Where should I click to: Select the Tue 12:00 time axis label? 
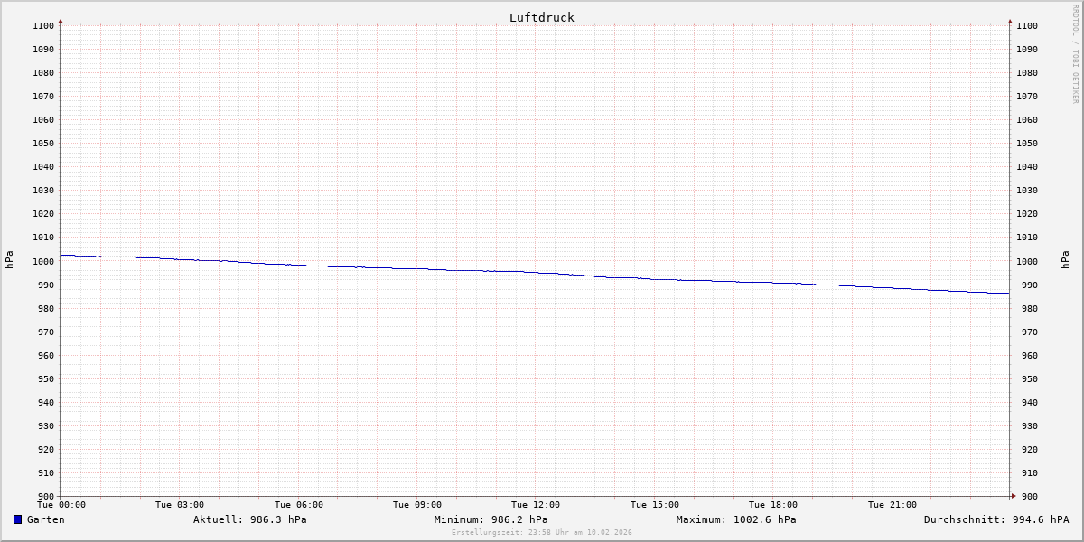[536, 505]
